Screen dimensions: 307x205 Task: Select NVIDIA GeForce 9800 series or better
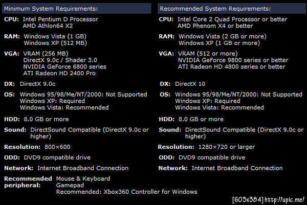point(233,60)
